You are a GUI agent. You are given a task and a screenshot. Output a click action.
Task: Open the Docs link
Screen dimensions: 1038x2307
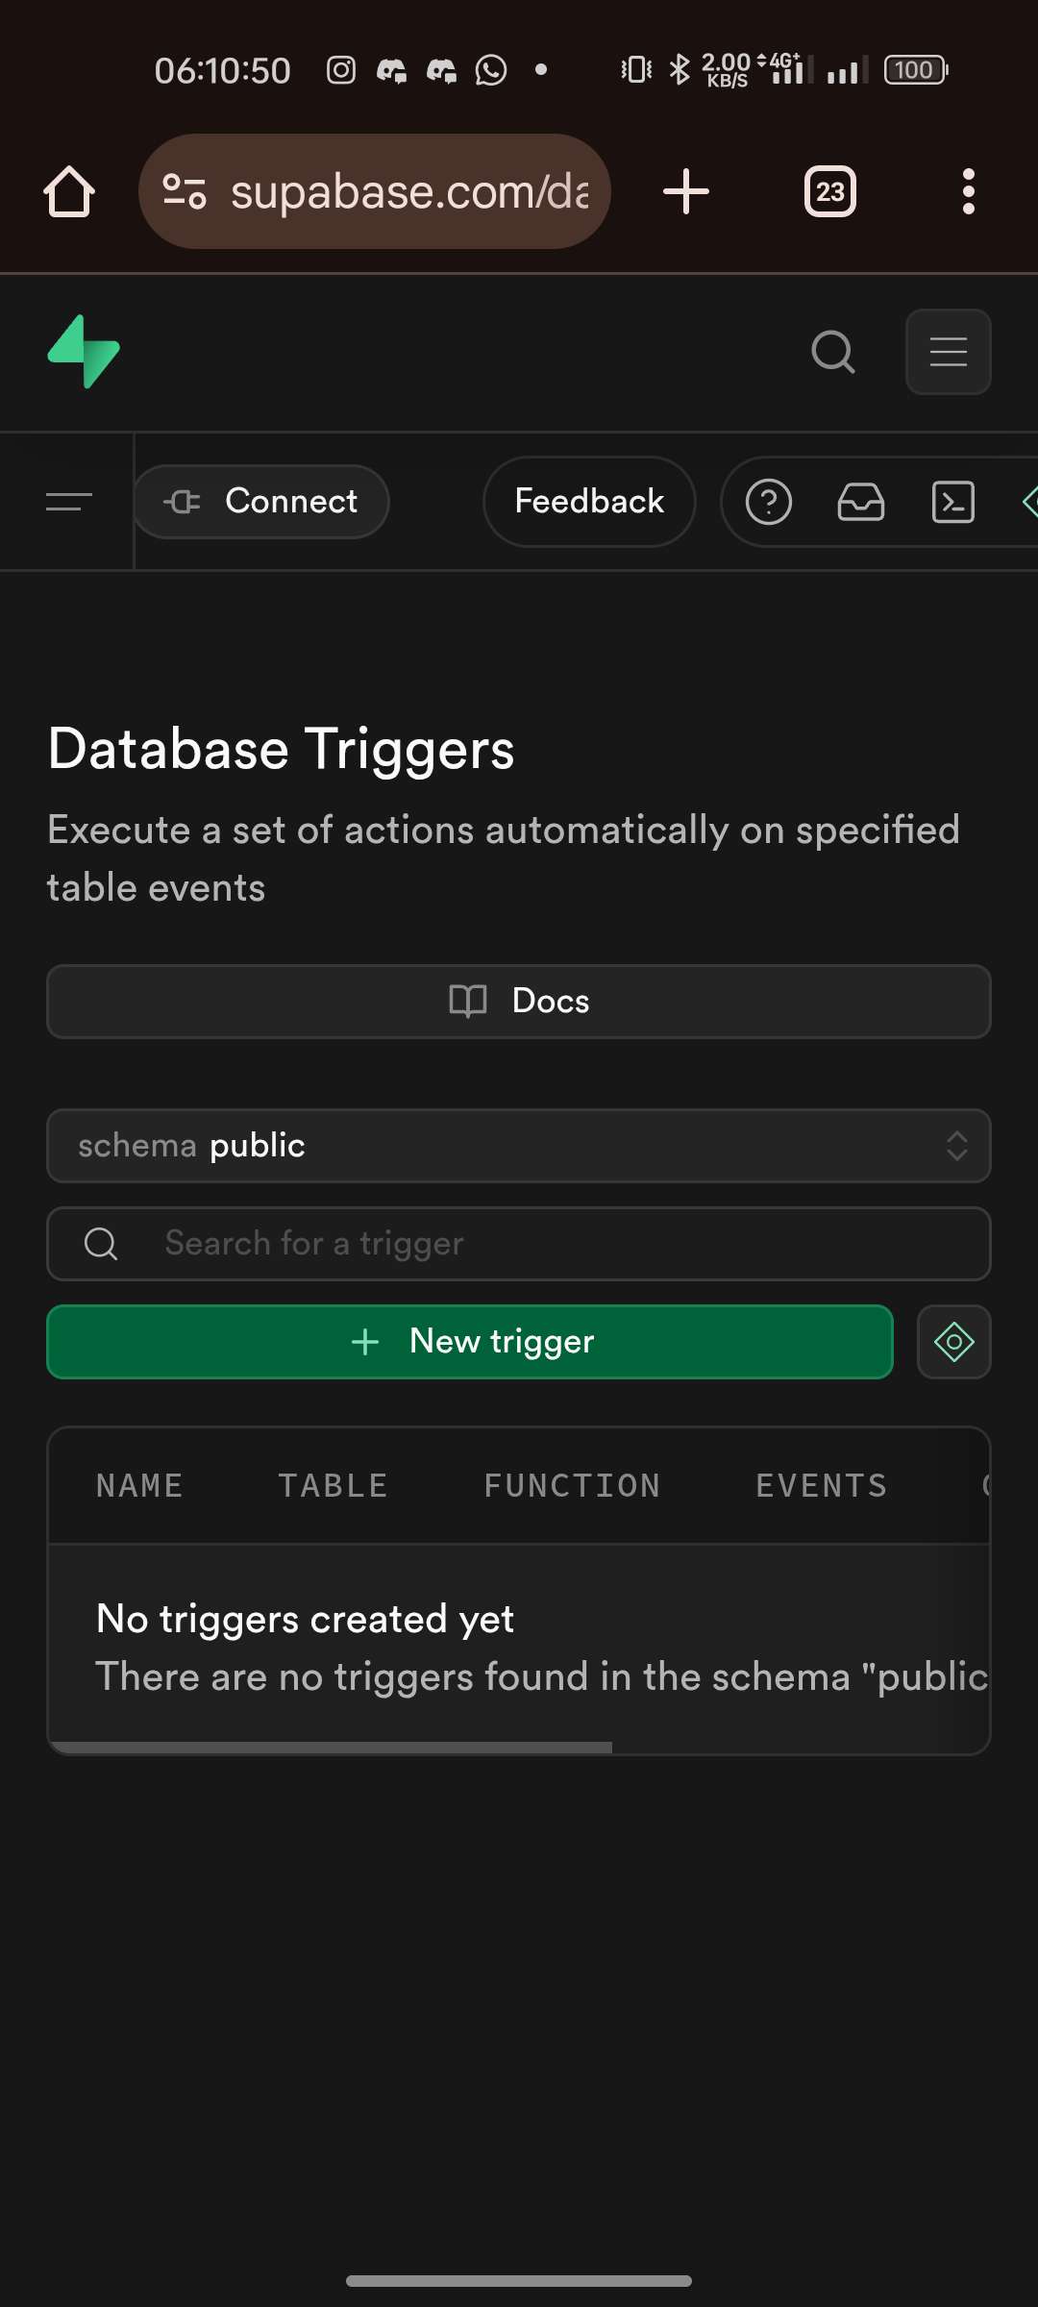tap(519, 1002)
